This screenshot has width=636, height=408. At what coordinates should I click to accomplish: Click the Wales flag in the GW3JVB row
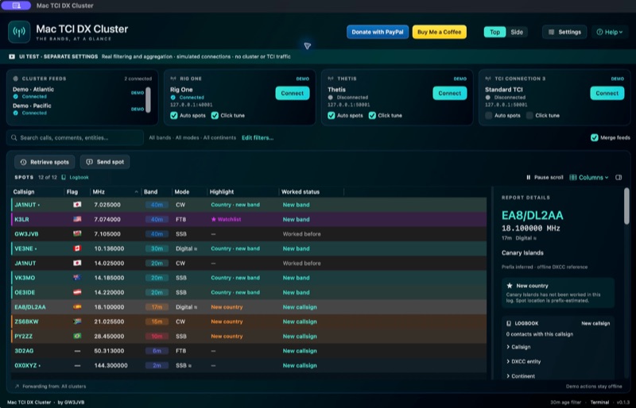tap(77, 234)
